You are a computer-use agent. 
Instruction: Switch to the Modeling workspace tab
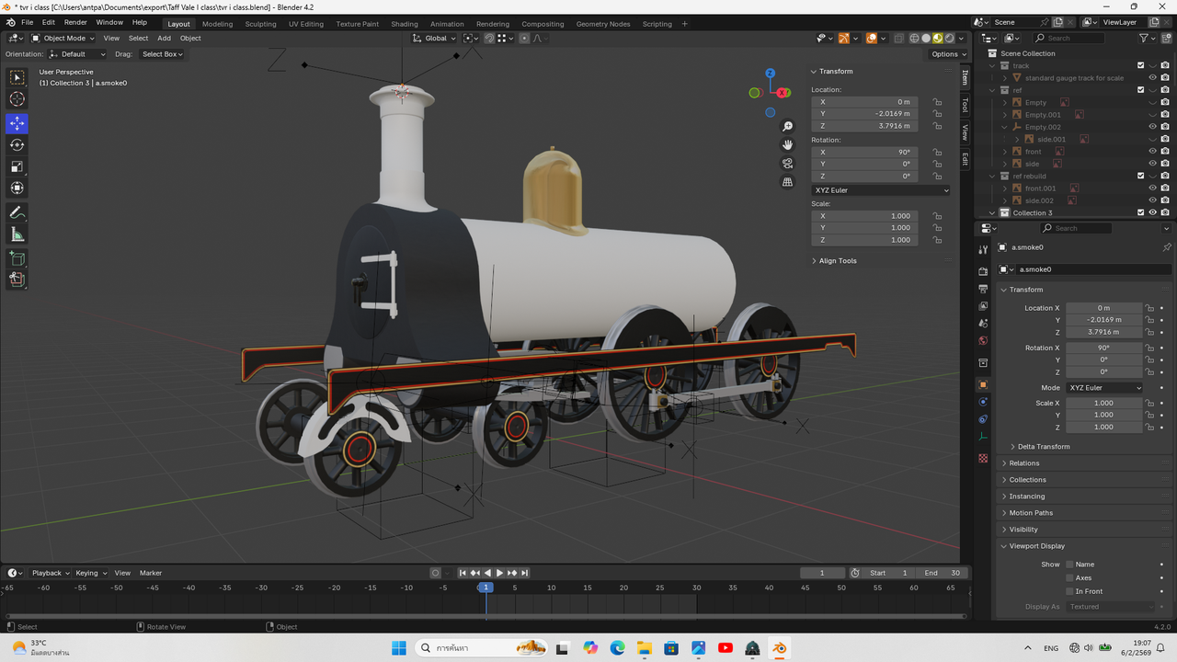[218, 24]
